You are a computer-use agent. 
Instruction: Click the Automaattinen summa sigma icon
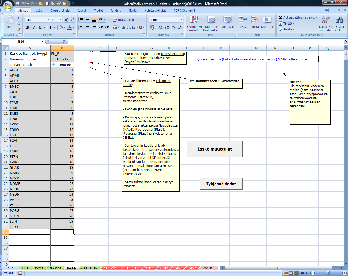280,18
